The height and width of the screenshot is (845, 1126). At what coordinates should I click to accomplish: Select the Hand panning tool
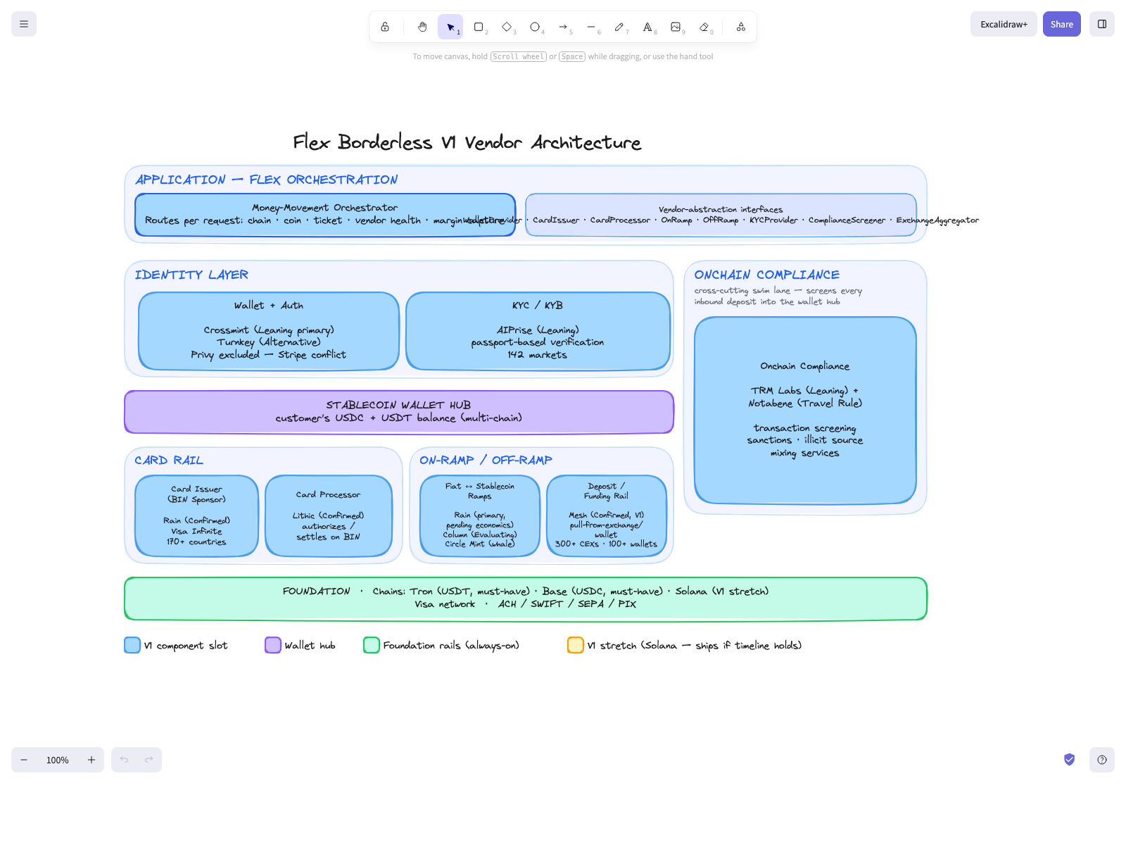click(422, 27)
